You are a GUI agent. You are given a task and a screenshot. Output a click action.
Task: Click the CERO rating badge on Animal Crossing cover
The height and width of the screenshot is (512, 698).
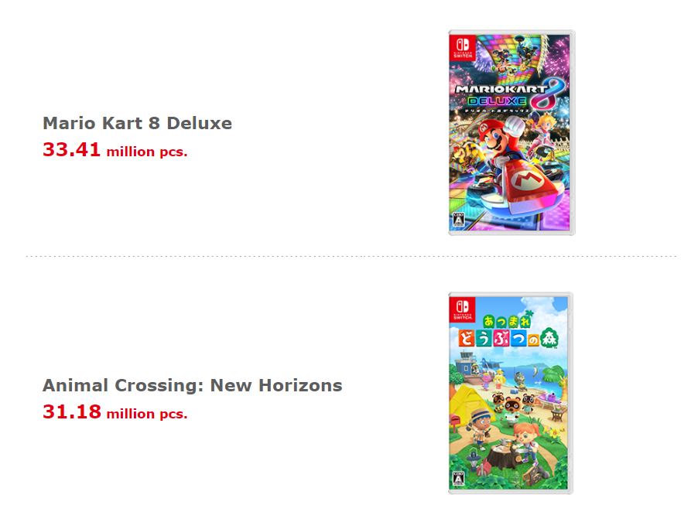click(x=457, y=481)
